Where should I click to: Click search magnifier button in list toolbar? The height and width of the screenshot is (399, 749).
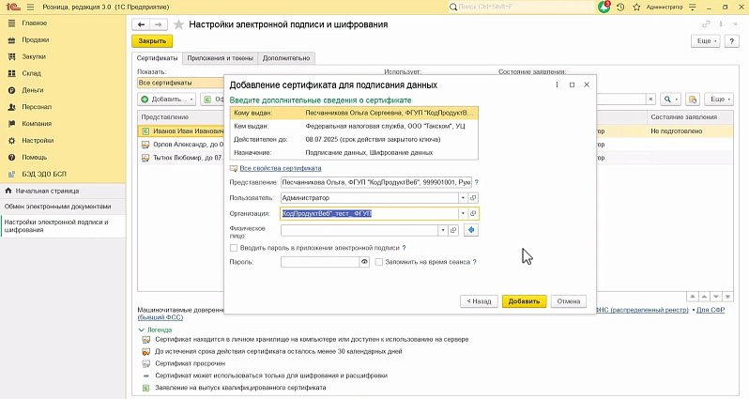tap(670, 99)
